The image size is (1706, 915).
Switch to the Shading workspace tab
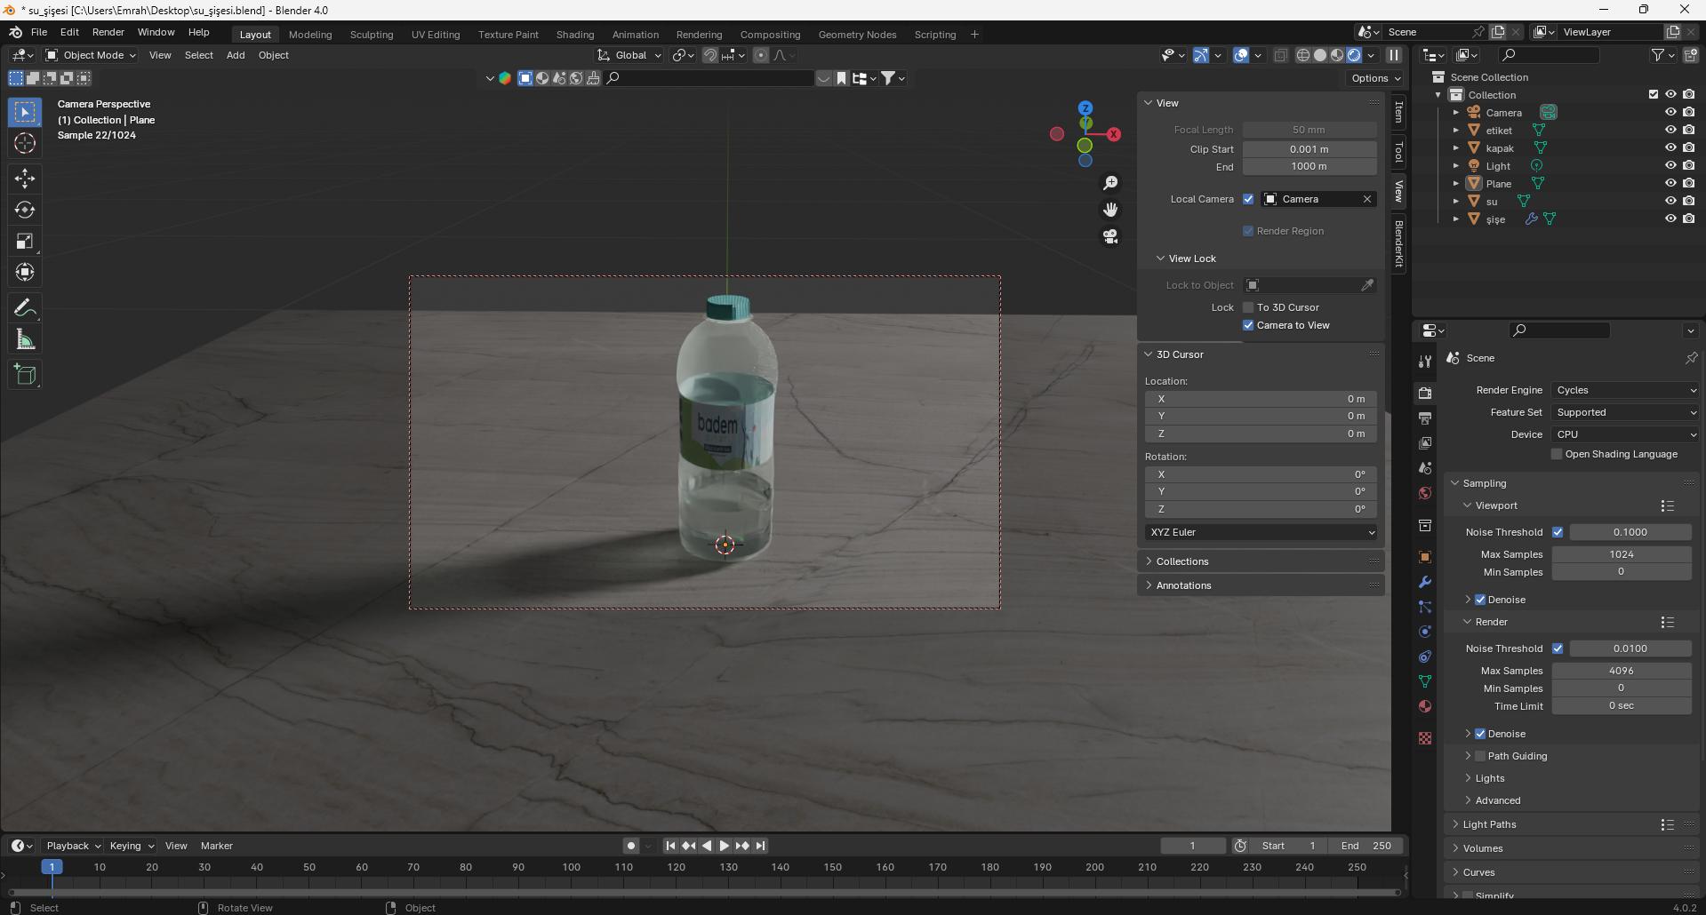[x=575, y=35]
